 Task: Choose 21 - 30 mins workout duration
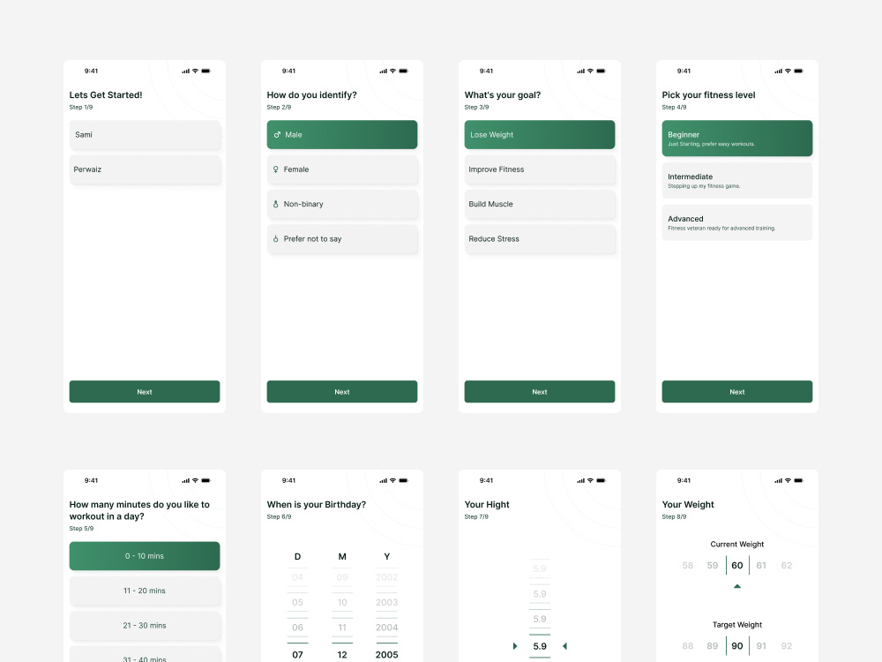point(145,626)
